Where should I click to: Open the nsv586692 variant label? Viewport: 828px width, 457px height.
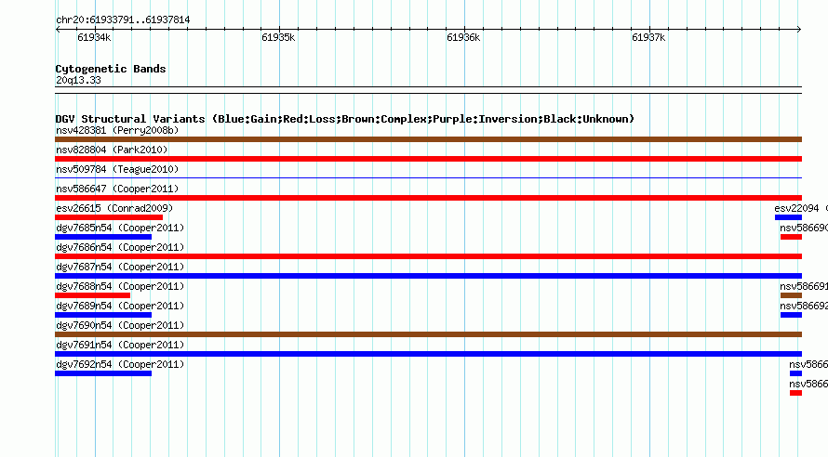click(x=804, y=306)
